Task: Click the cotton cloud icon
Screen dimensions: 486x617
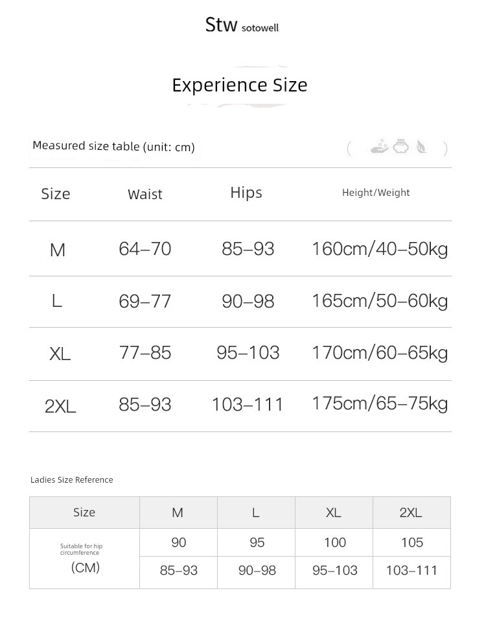Action: 400,147
